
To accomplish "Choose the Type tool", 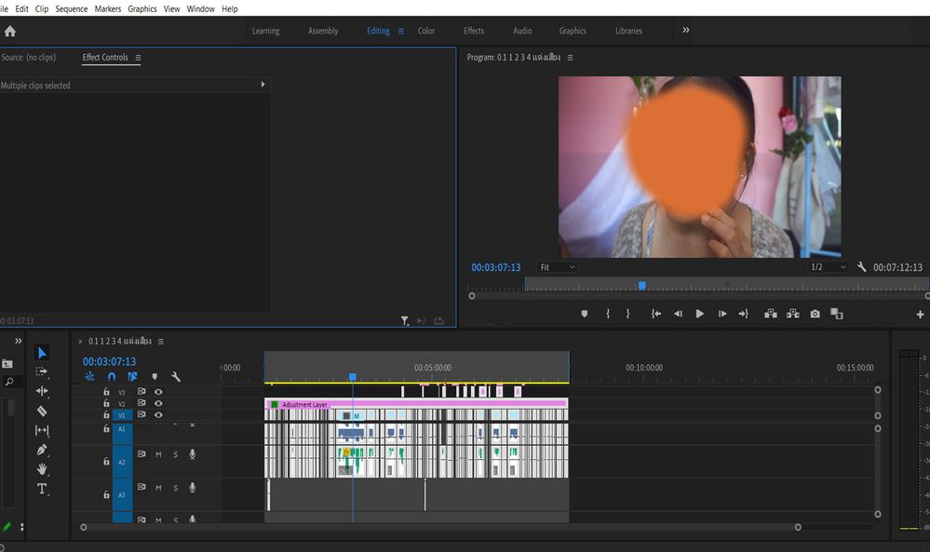I will pos(42,489).
